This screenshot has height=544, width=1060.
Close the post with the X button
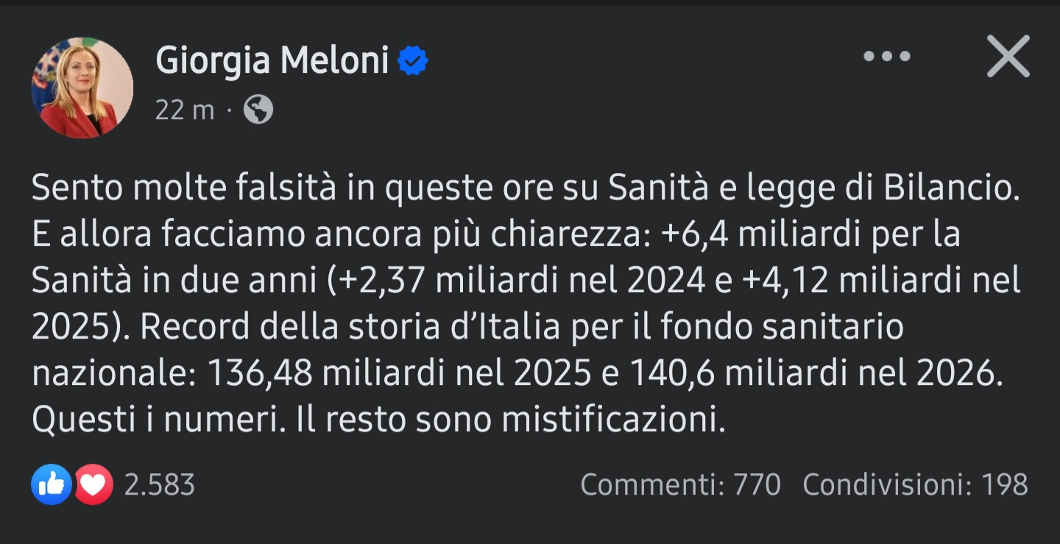pyautogui.click(x=1008, y=57)
